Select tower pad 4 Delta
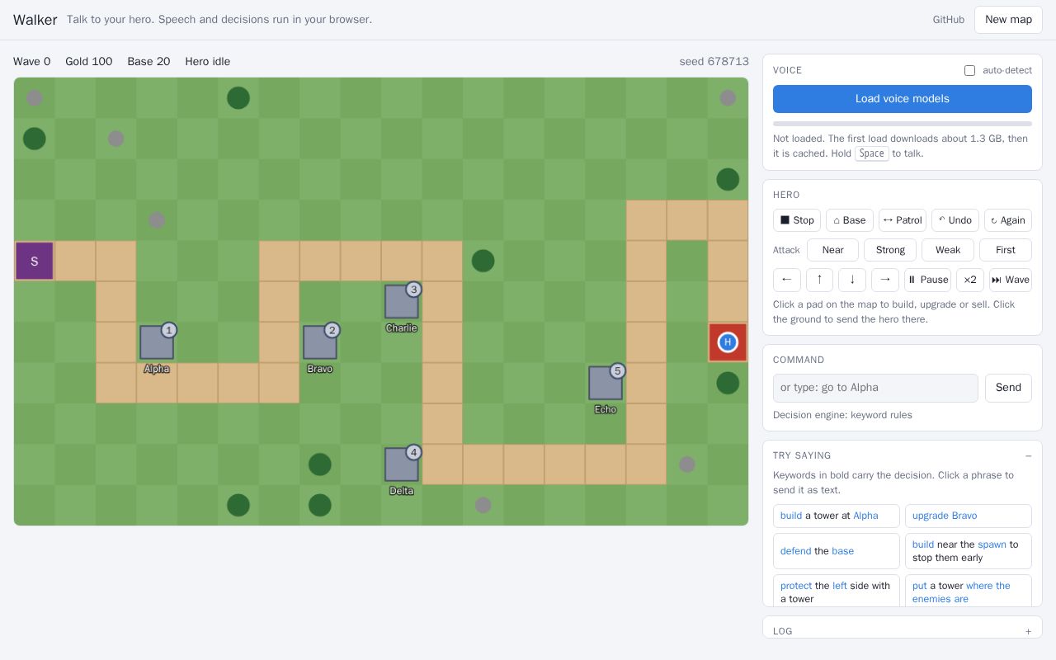1056x660 pixels. pos(402,464)
